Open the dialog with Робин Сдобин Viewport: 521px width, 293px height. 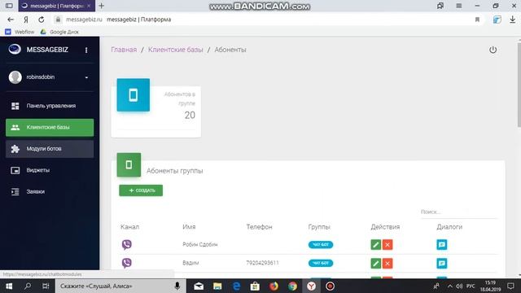tap(441, 244)
